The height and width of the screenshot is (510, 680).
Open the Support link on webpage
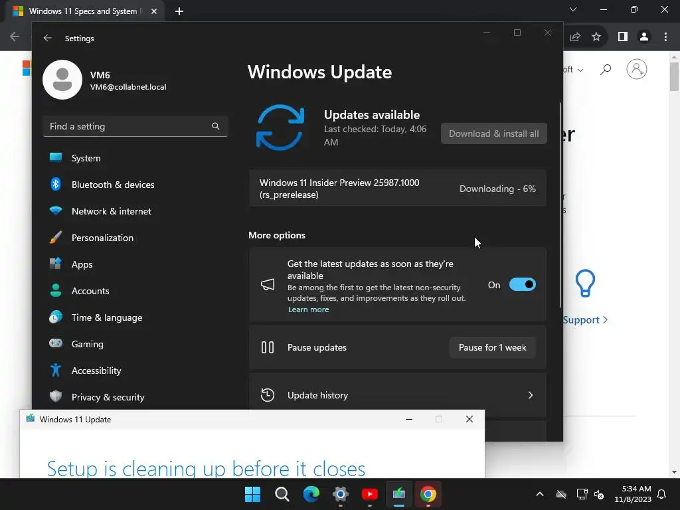point(585,319)
